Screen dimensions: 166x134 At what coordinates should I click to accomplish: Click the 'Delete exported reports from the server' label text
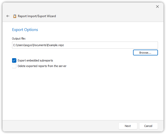42,66
